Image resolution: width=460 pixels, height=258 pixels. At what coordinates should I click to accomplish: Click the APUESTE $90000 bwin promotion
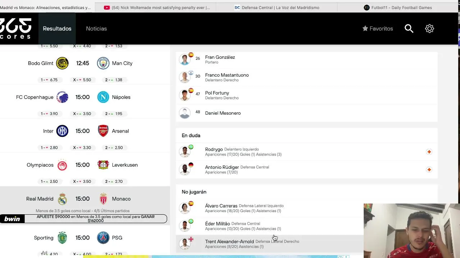[96, 219]
